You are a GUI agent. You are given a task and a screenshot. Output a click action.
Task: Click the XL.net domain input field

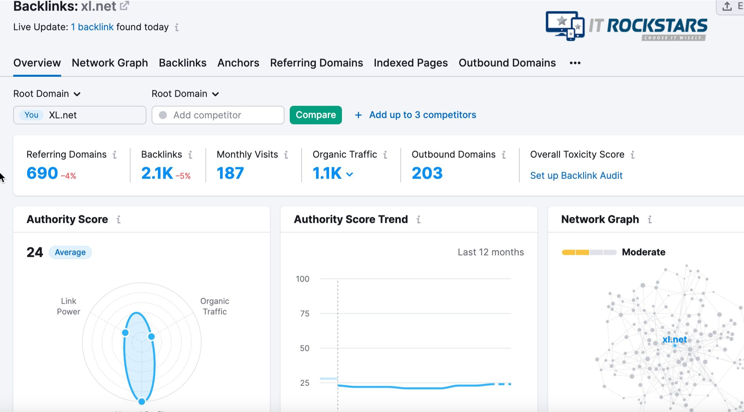80,115
